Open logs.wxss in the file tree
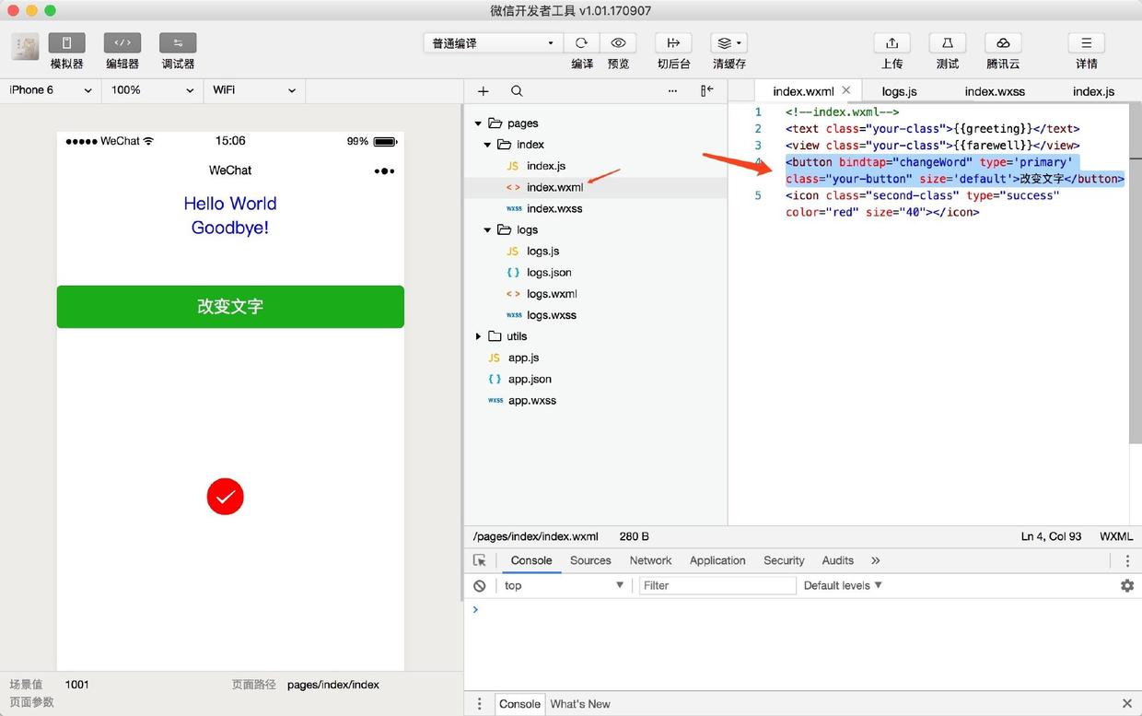Viewport: 1142px width, 716px height. (x=551, y=315)
